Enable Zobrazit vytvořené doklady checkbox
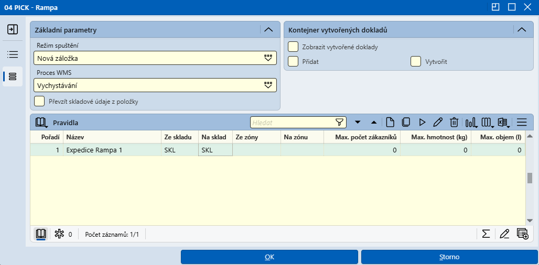 coord(293,47)
